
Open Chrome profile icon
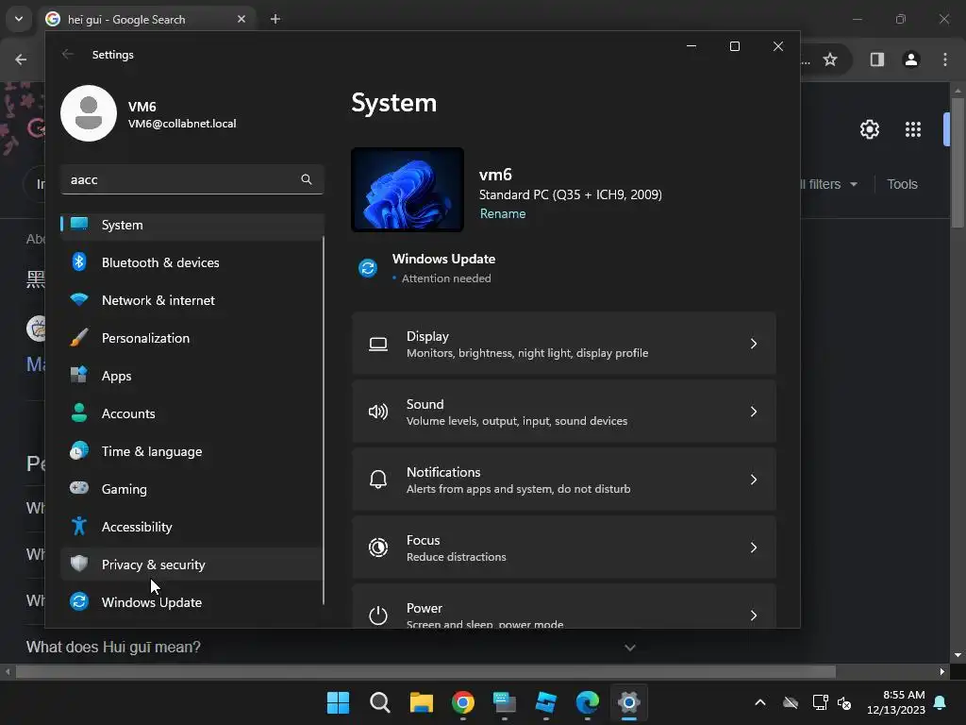pyautogui.click(x=911, y=59)
